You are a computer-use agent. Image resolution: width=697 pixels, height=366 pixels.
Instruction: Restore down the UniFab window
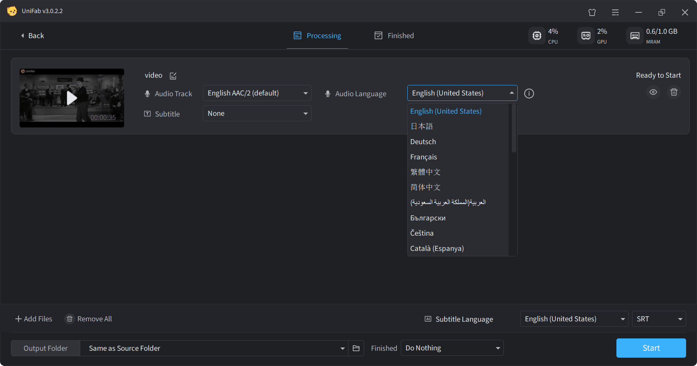click(x=662, y=12)
